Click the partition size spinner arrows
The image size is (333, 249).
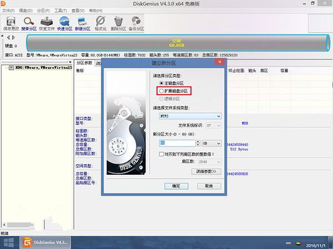click(x=198, y=143)
